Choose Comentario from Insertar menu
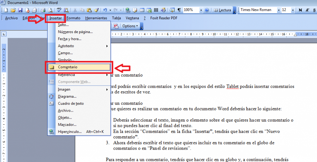 (x=79, y=67)
